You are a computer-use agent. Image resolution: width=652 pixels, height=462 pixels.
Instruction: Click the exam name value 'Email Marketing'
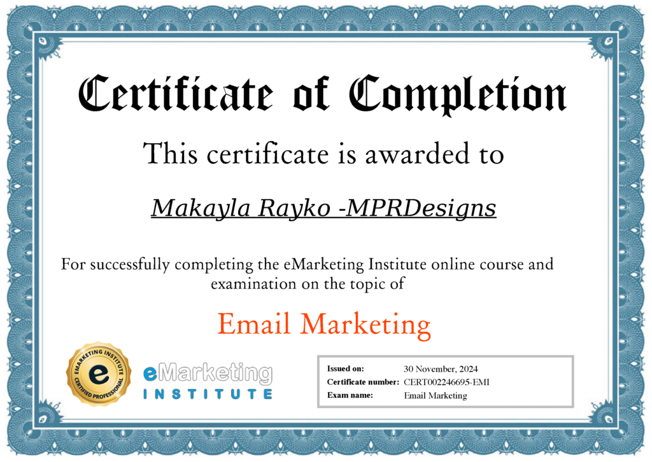436,395
